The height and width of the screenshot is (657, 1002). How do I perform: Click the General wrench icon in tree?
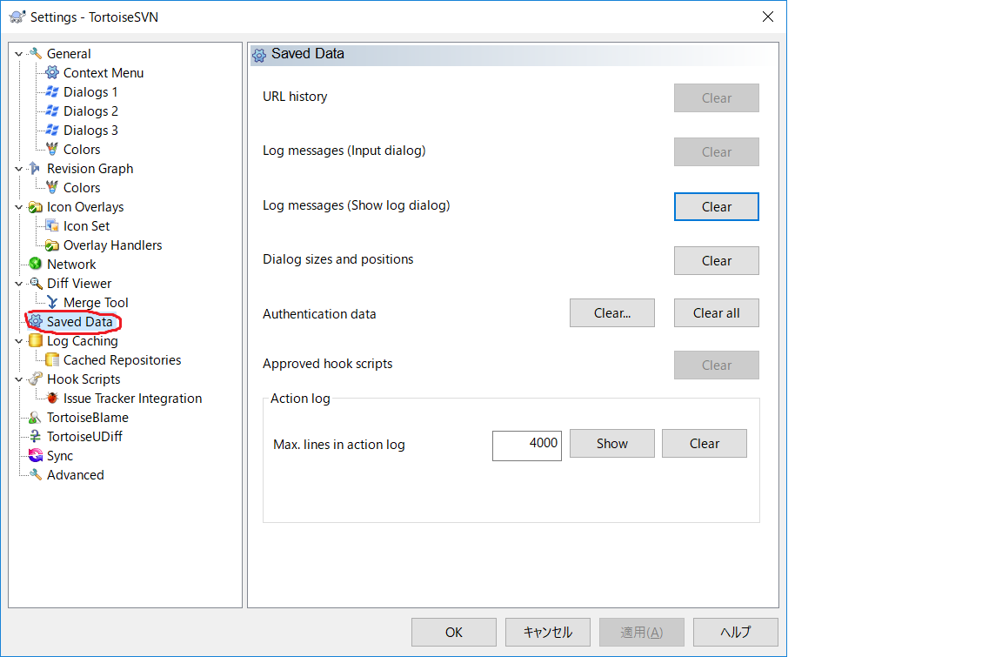pos(36,54)
